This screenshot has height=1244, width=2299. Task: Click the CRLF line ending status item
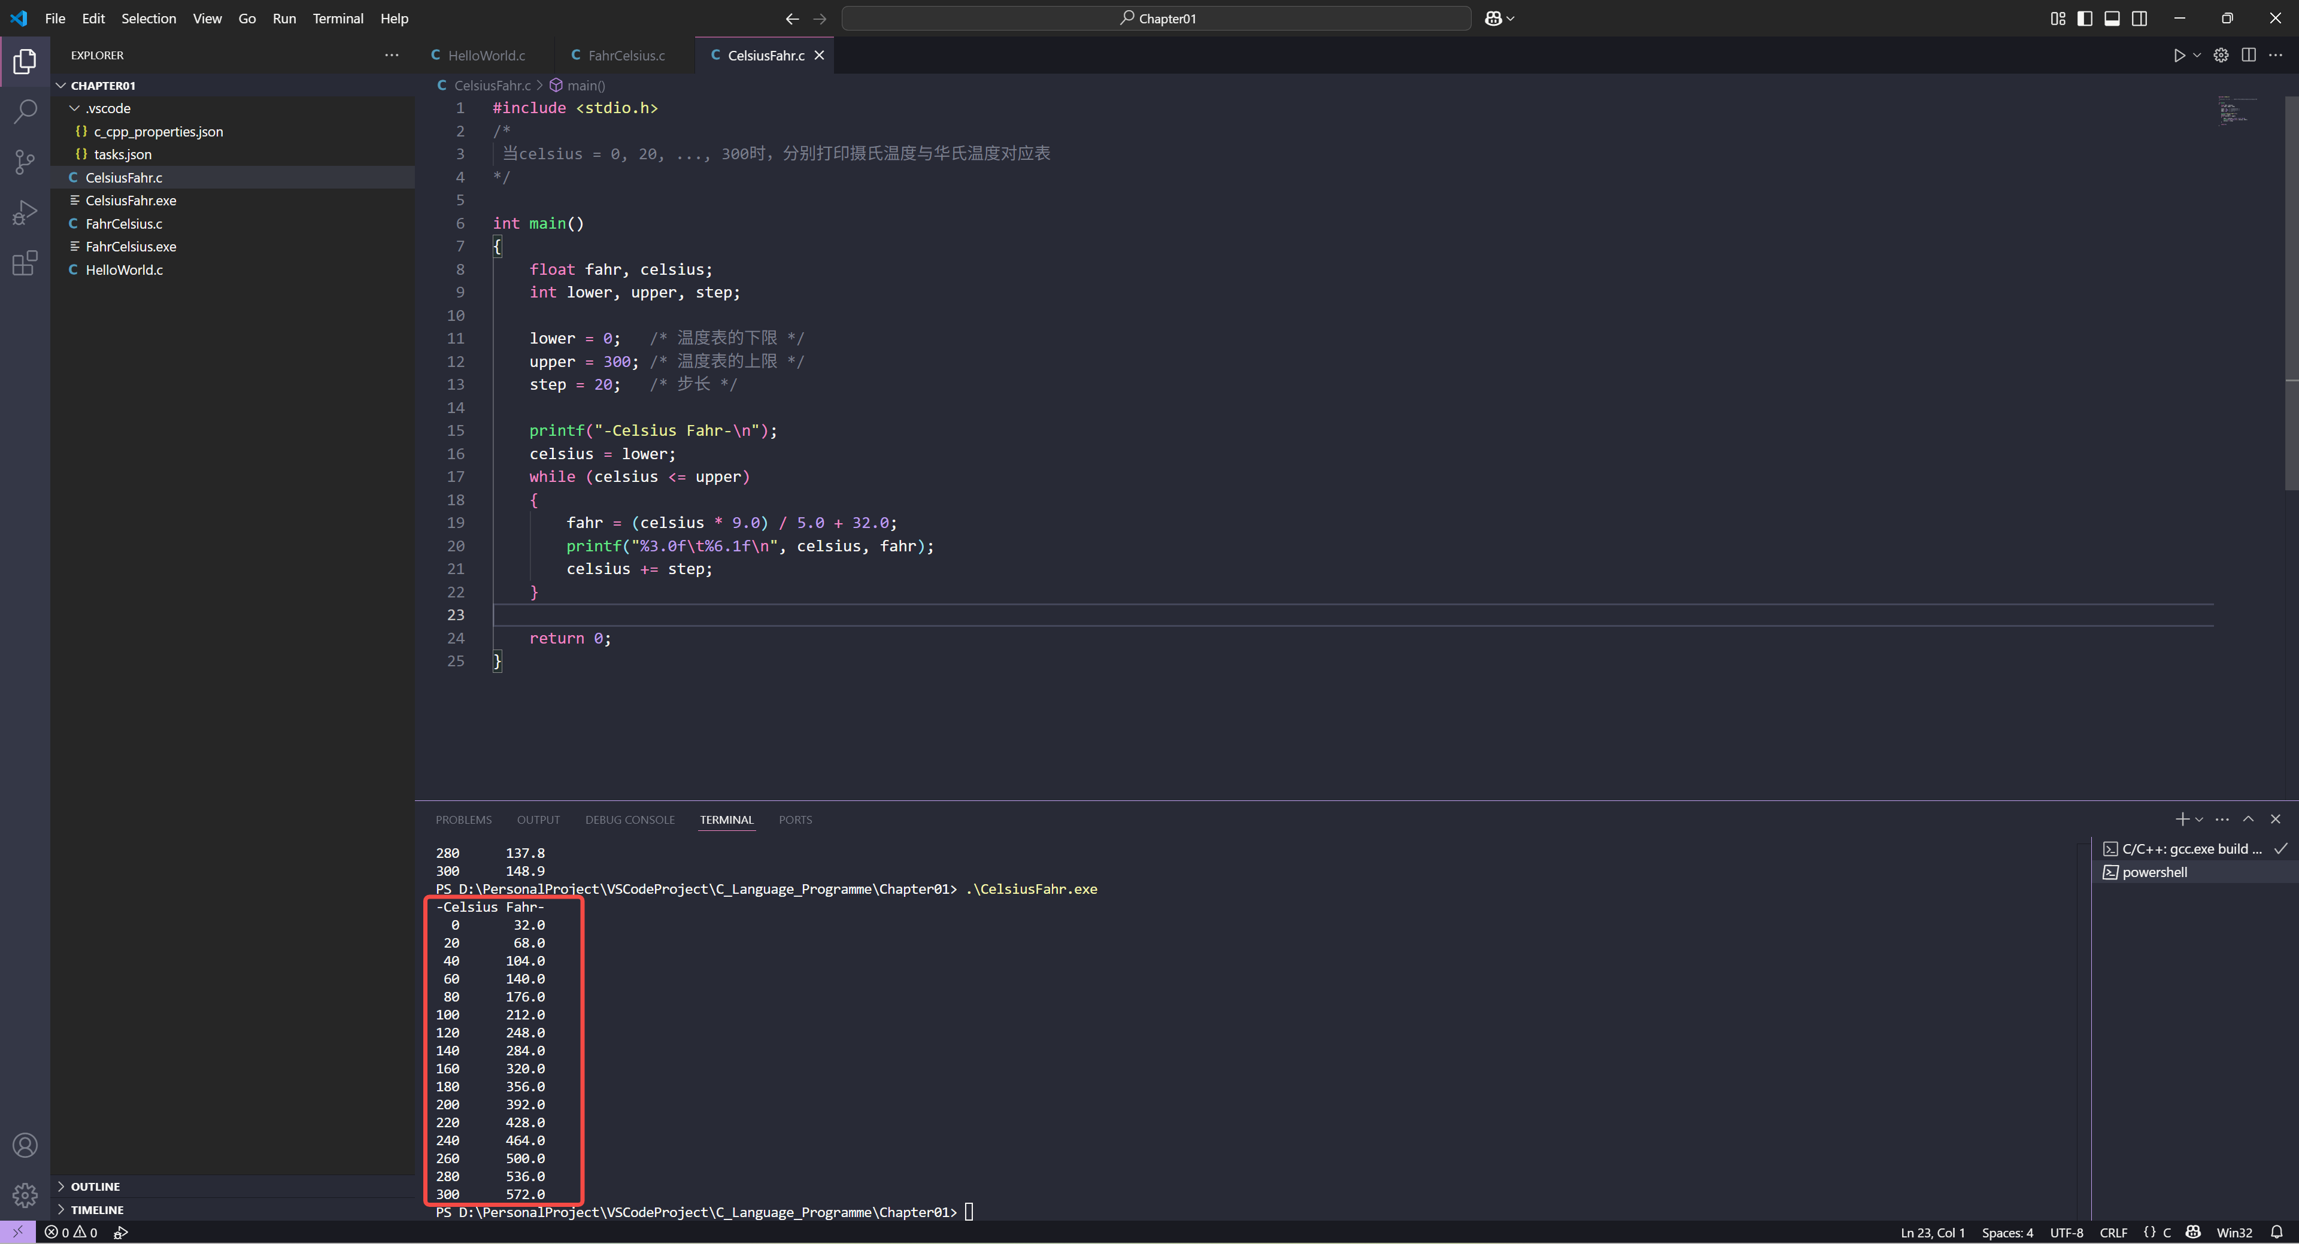(x=2112, y=1233)
